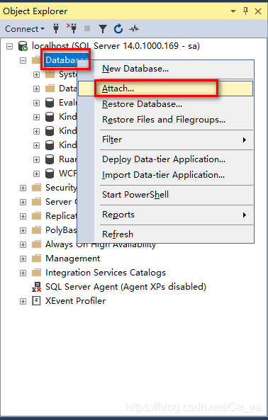Select Integration Services Catalogs item
The width and height of the screenshot is (268, 420).
click(x=106, y=273)
